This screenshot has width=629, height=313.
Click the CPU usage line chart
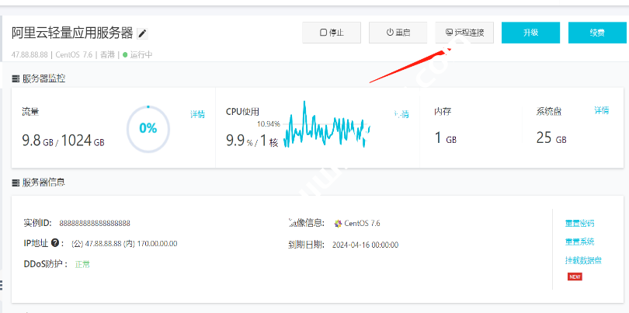(x=326, y=124)
